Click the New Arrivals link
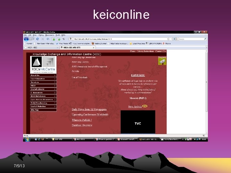Screen dimensions: 231x173 click(135, 106)
